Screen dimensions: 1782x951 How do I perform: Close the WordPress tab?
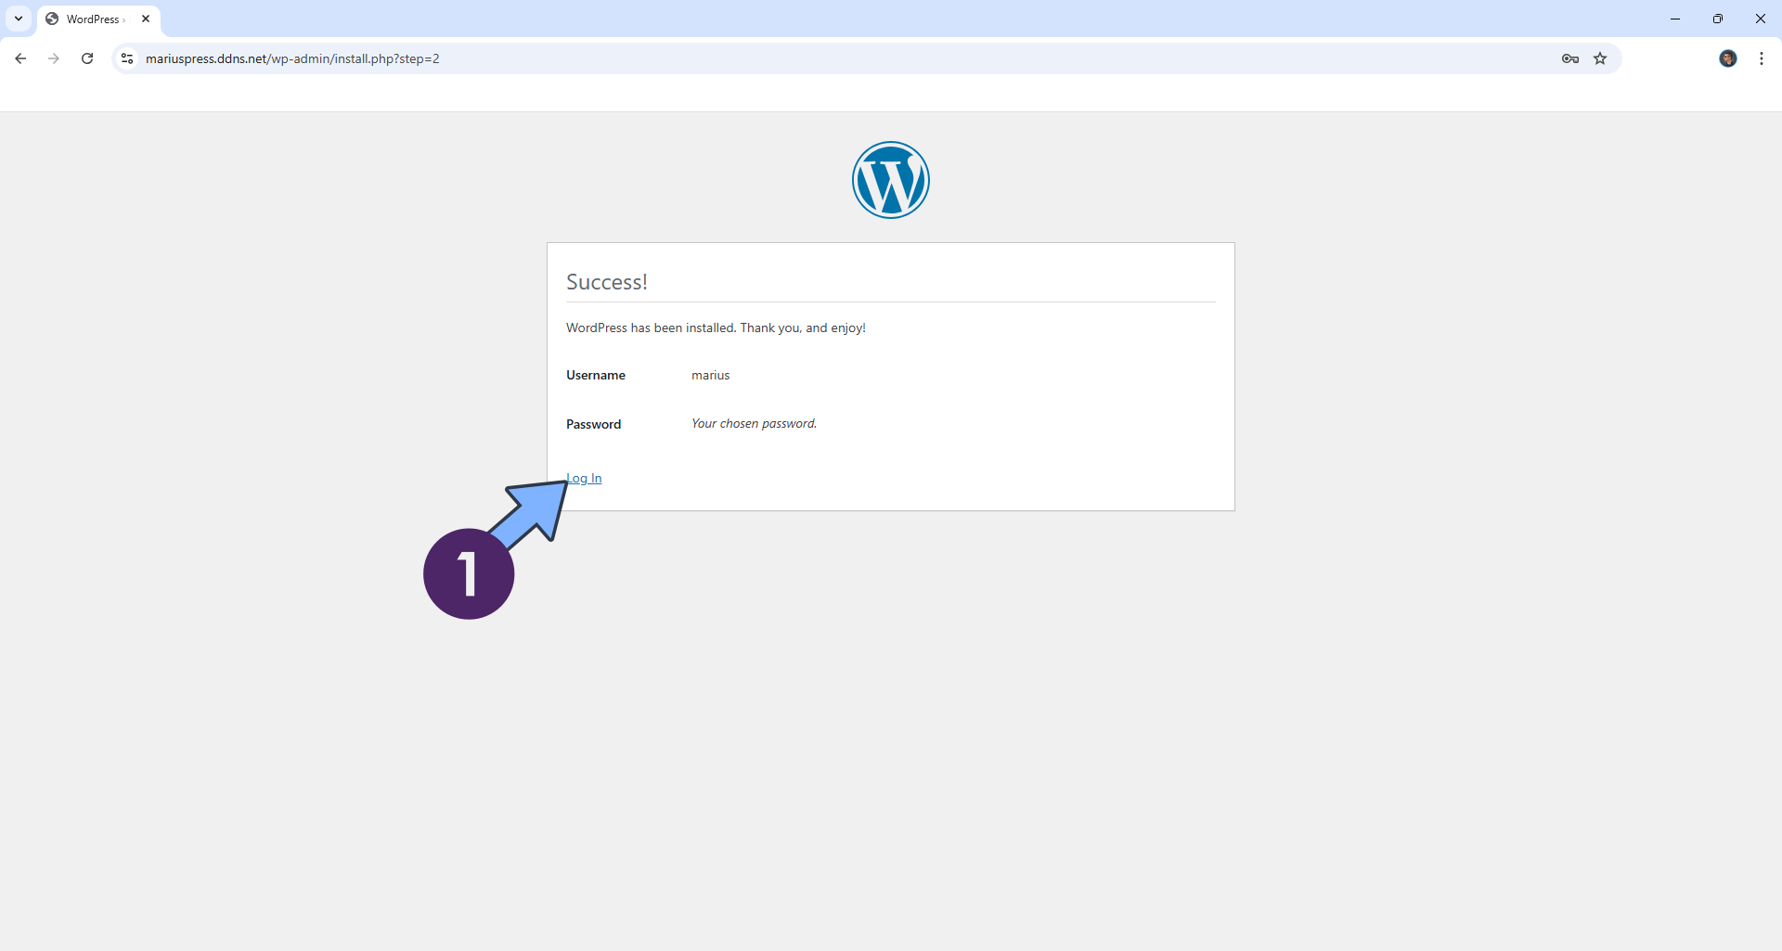pyautogui.click(x=146, y=19)
